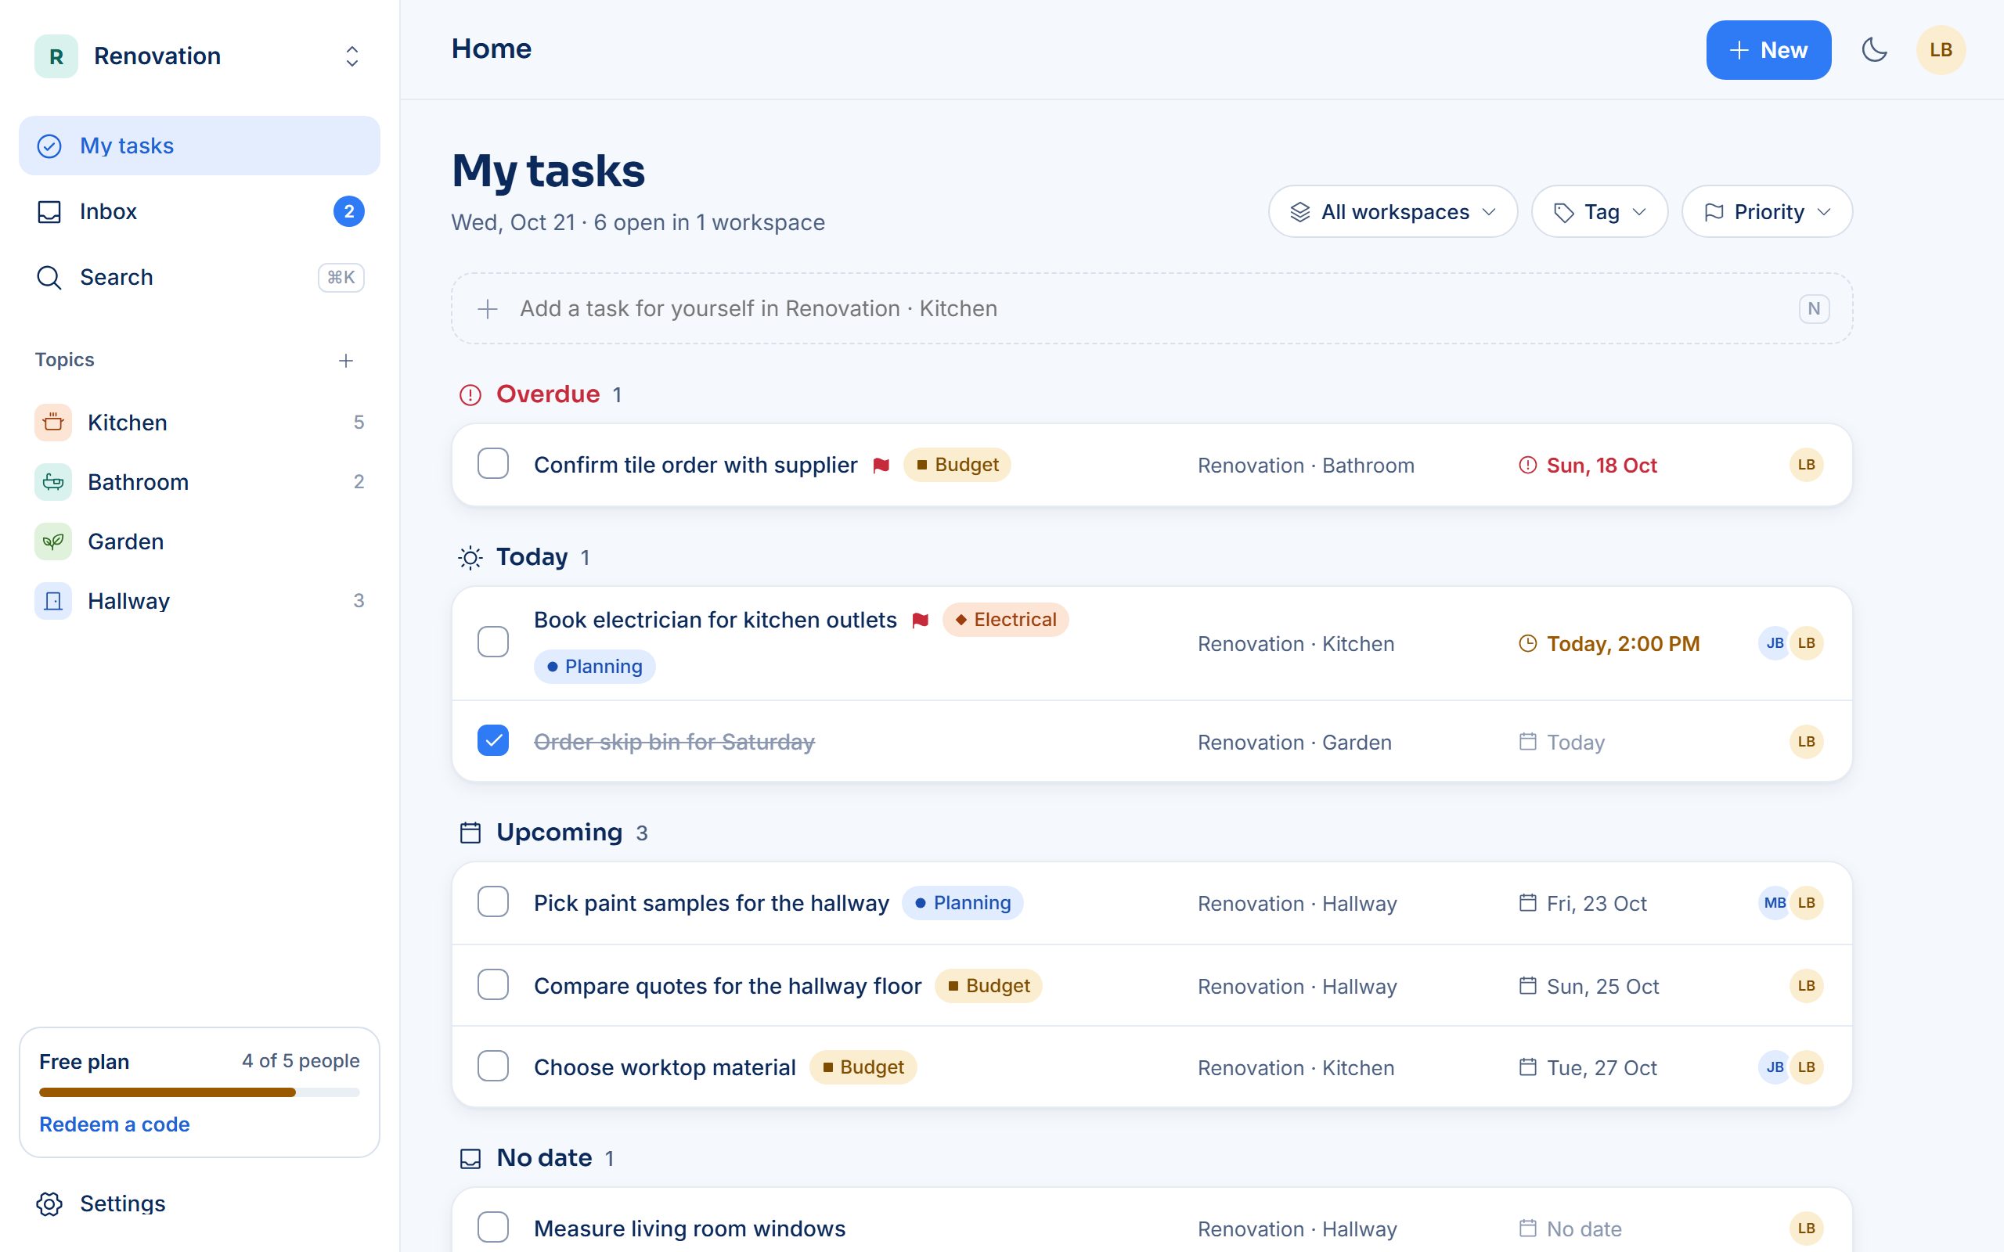Open the Hallway topic
Viewport: 2004px width, 1252px height.
tap(200, 601)
